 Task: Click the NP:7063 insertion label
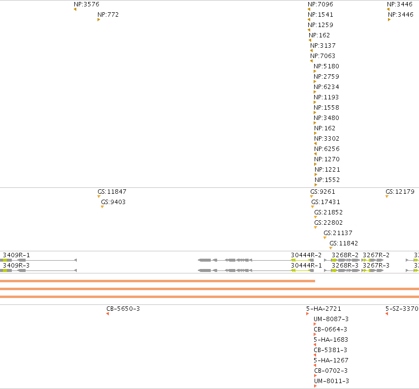(322, 56)
